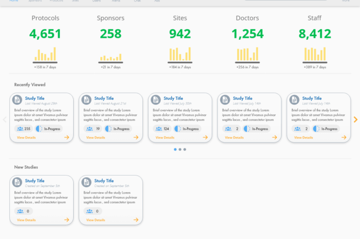Image resolution: width=360 pixels, height=239 pixels.
Task: Open Study Title link viewed July 30th
Action: tap(173, 98)
